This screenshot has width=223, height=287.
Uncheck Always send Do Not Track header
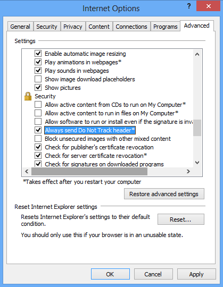[38, 130]
